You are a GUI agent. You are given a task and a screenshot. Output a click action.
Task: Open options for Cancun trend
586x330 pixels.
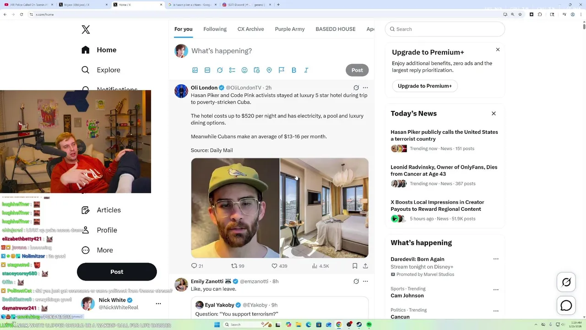point(496,311)
